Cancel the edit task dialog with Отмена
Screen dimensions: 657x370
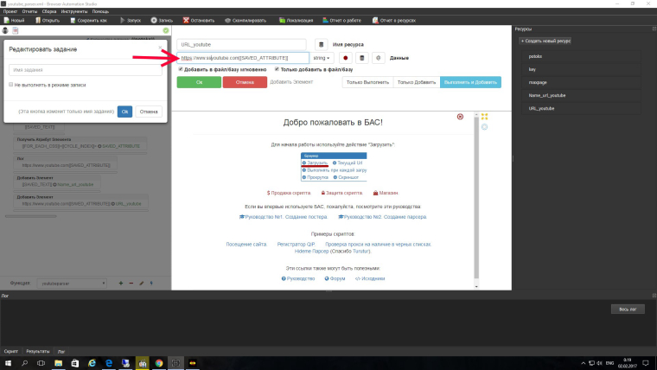[149, 112]
